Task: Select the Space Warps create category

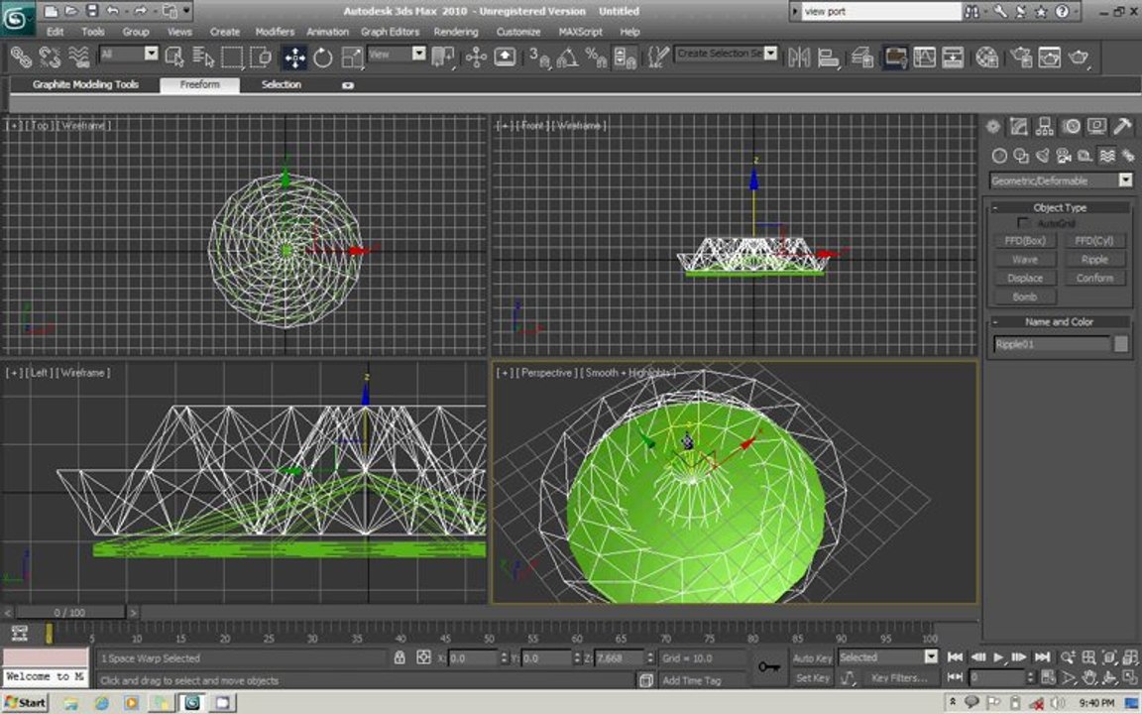Action: (x=1107, y=155)
